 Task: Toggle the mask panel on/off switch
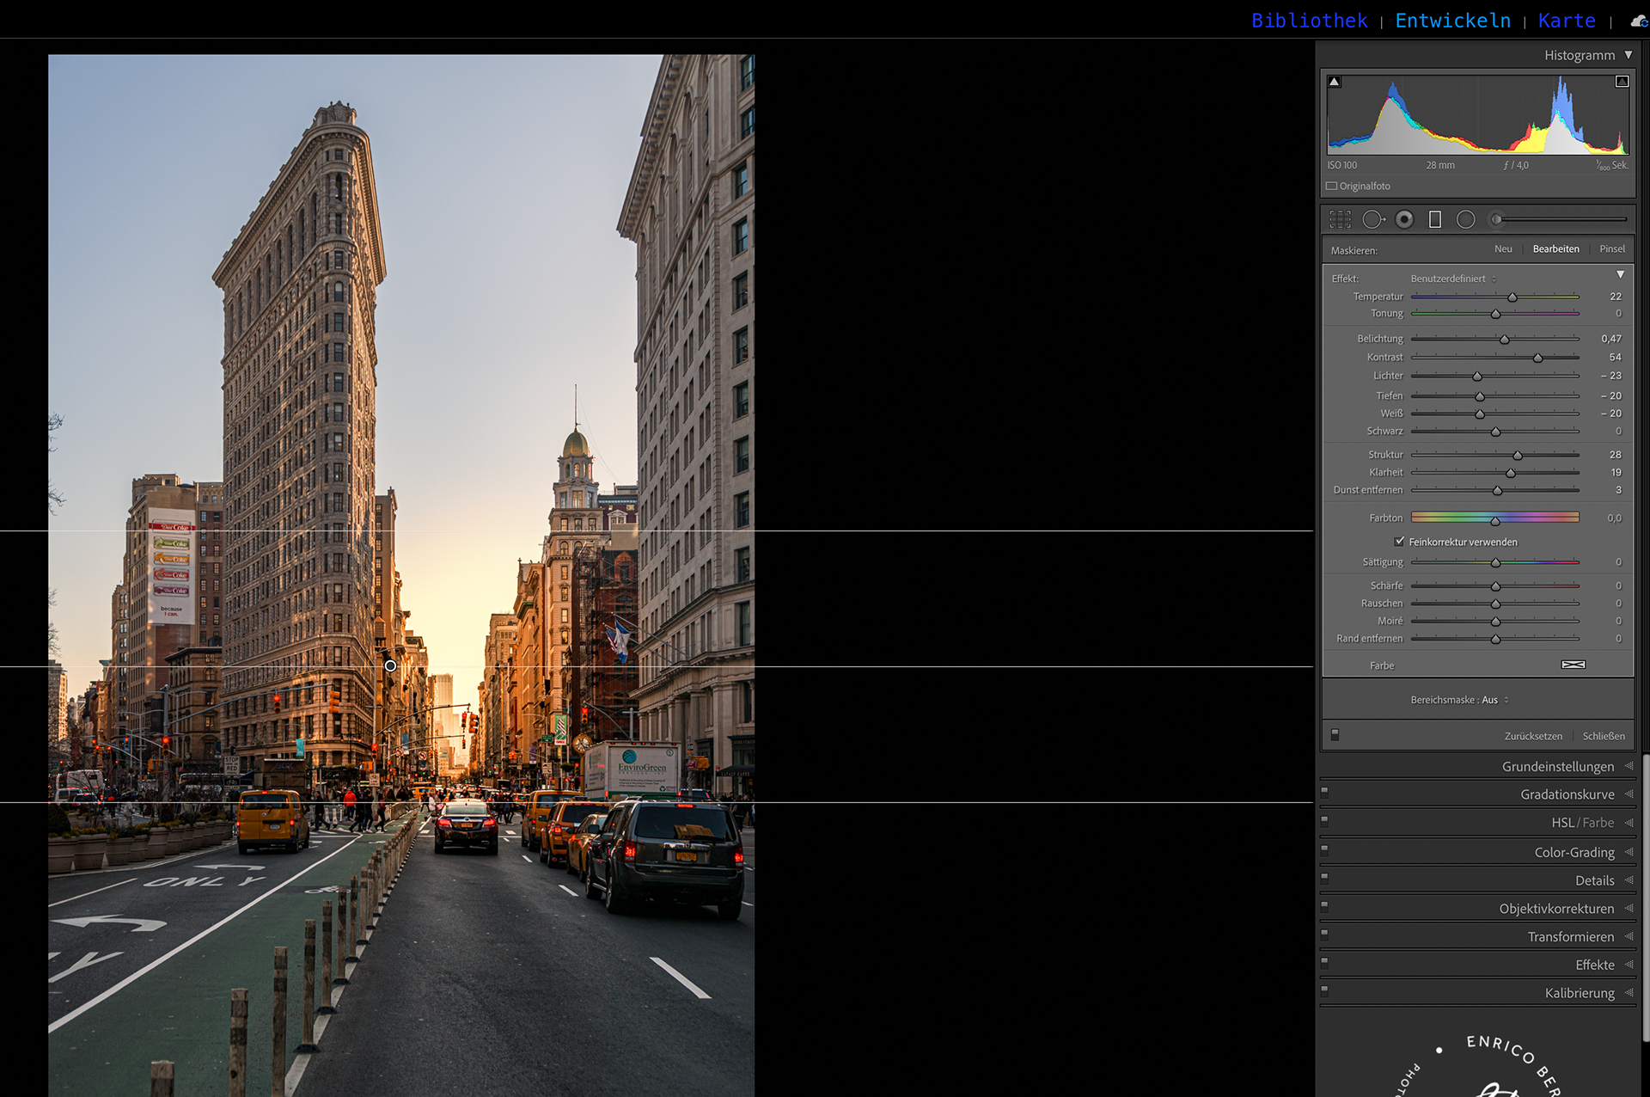[1335, 735]
